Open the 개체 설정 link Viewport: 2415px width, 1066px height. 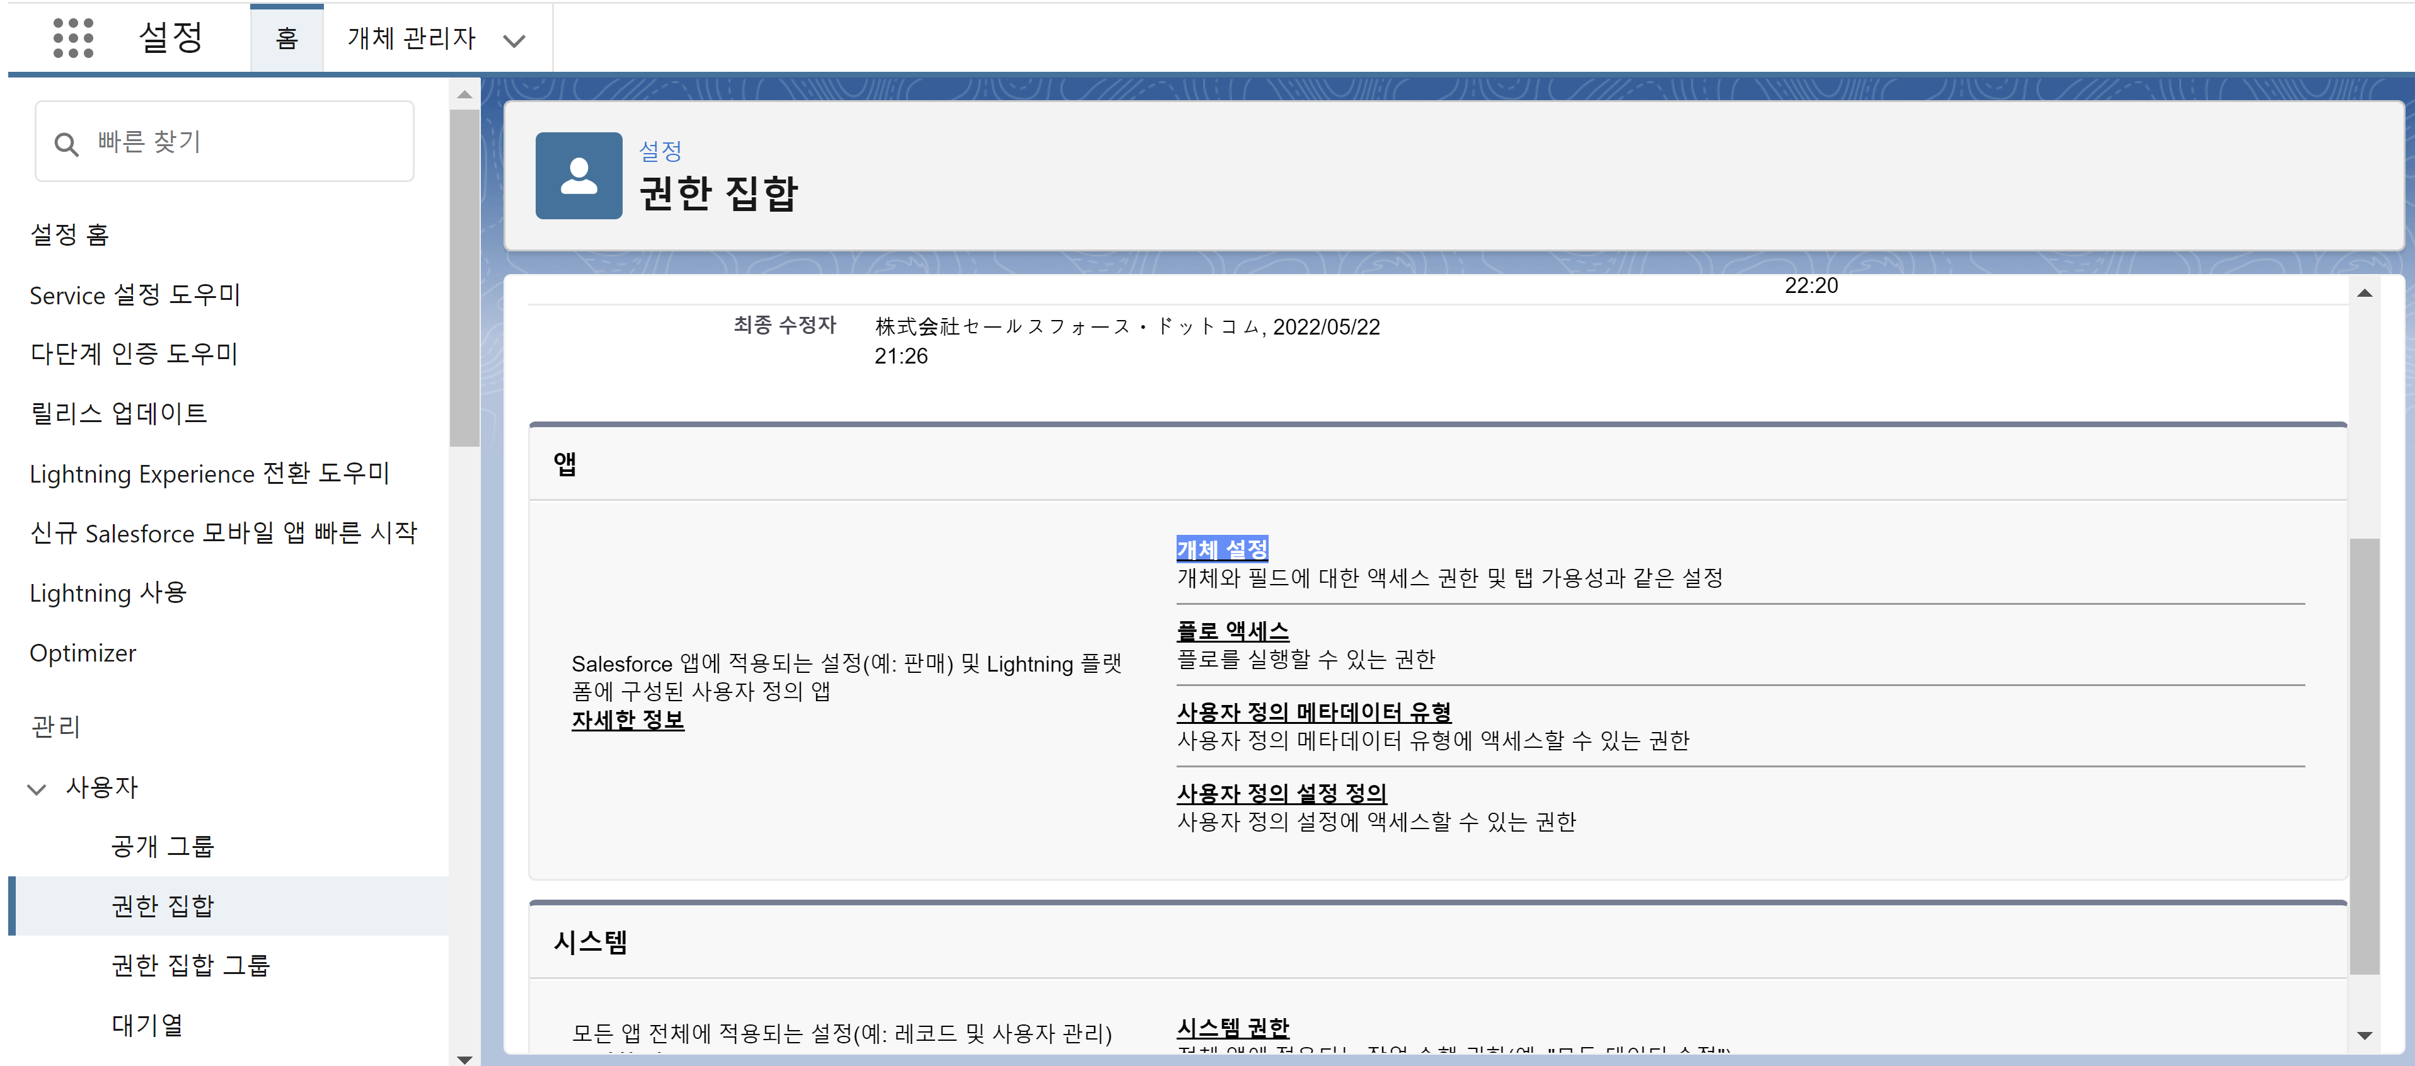1221,549
